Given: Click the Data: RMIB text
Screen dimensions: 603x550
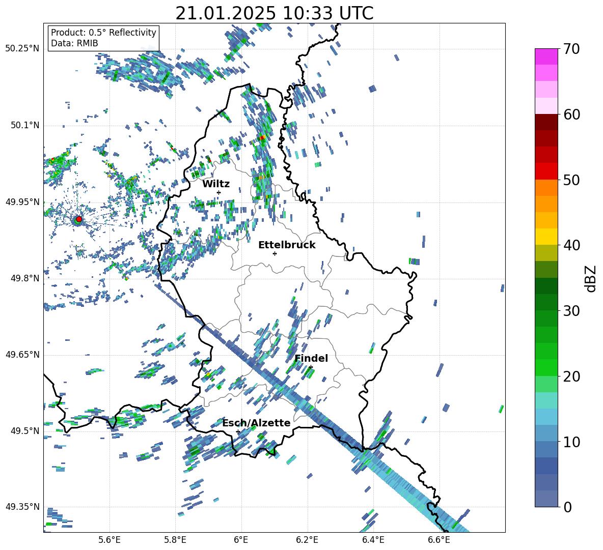Looking at the screenshot, I should tap(74, 43).
